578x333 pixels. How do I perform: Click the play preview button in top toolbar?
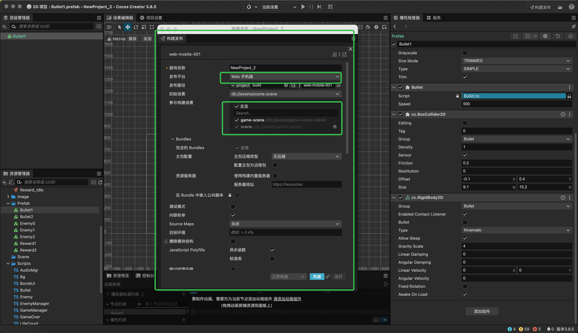click(303, 7)
